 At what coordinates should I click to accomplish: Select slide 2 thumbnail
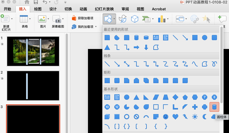click(x=33, y=86)
